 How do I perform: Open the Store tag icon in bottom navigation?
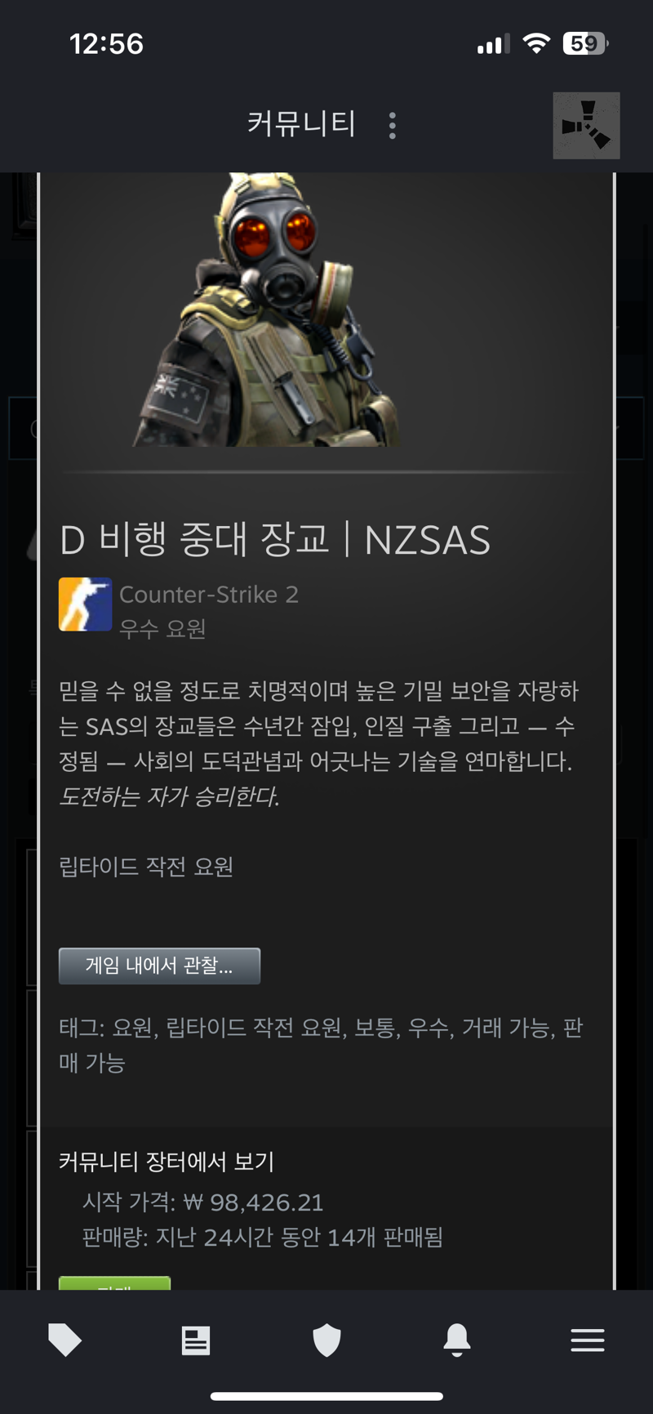[65, 1340]
